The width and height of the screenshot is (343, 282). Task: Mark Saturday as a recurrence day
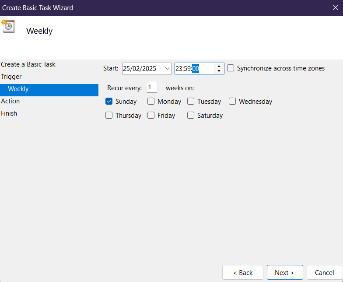point(191,116)
